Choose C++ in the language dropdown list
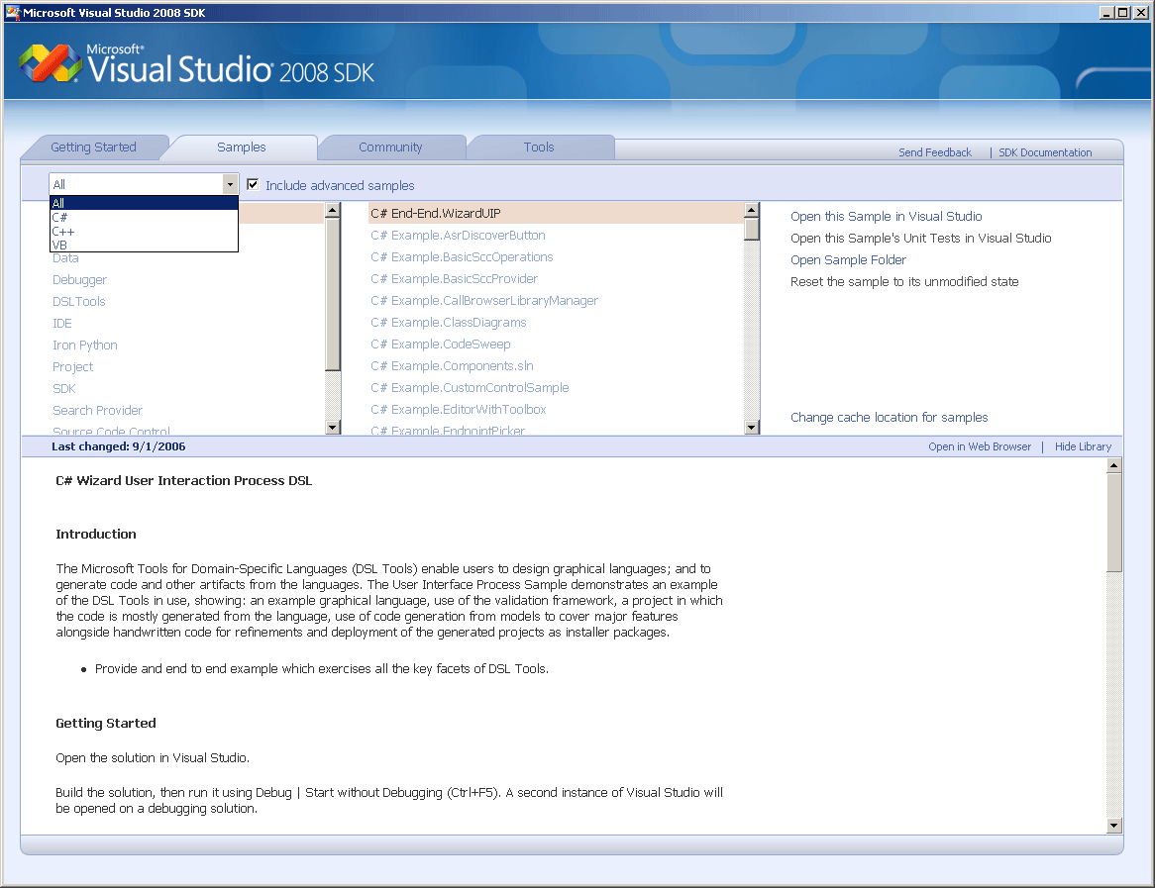The image size is (1155, 888). (x=144, y=232)
